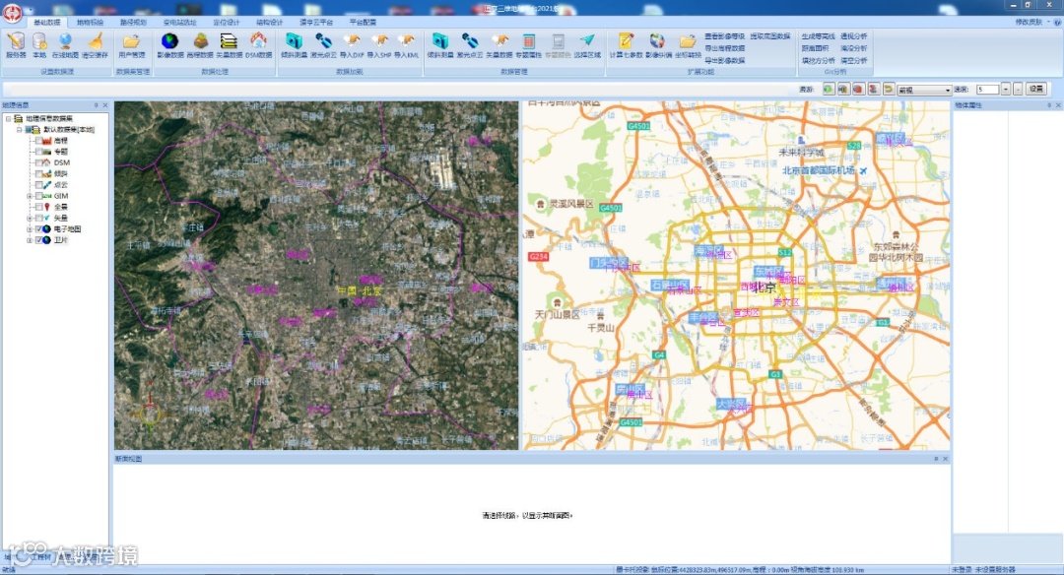This screenshot has width=1064, height=575.
Task: Open the 坐标转换 coordinate conversion tool
Action: (x=688, y=45)
